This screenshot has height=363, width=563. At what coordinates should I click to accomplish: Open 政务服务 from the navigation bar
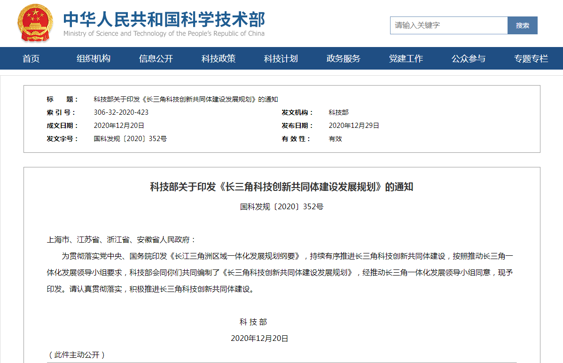(x=344, y=59)
